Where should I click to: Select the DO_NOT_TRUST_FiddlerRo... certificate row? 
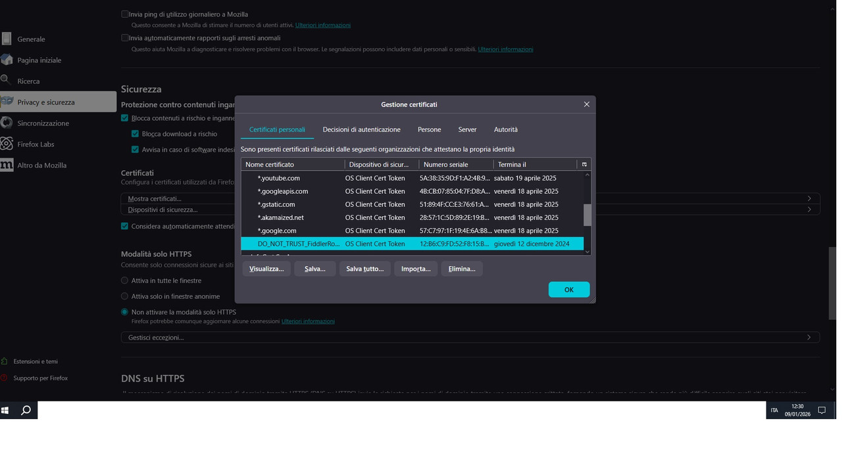(412, 244)
